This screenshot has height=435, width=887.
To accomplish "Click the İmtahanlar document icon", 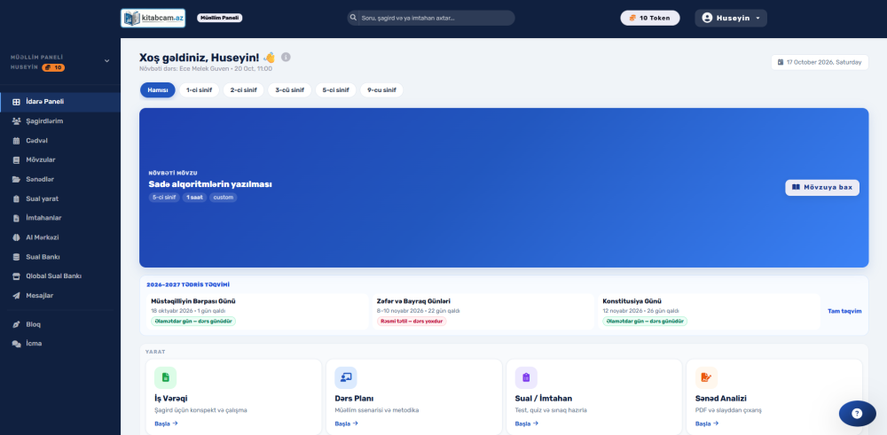I will click(x=16, y=218).
